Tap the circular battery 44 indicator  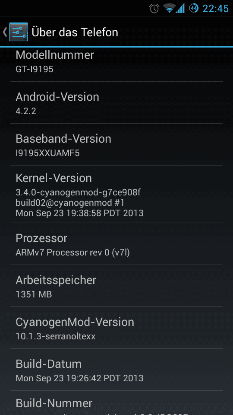(194, 8)
